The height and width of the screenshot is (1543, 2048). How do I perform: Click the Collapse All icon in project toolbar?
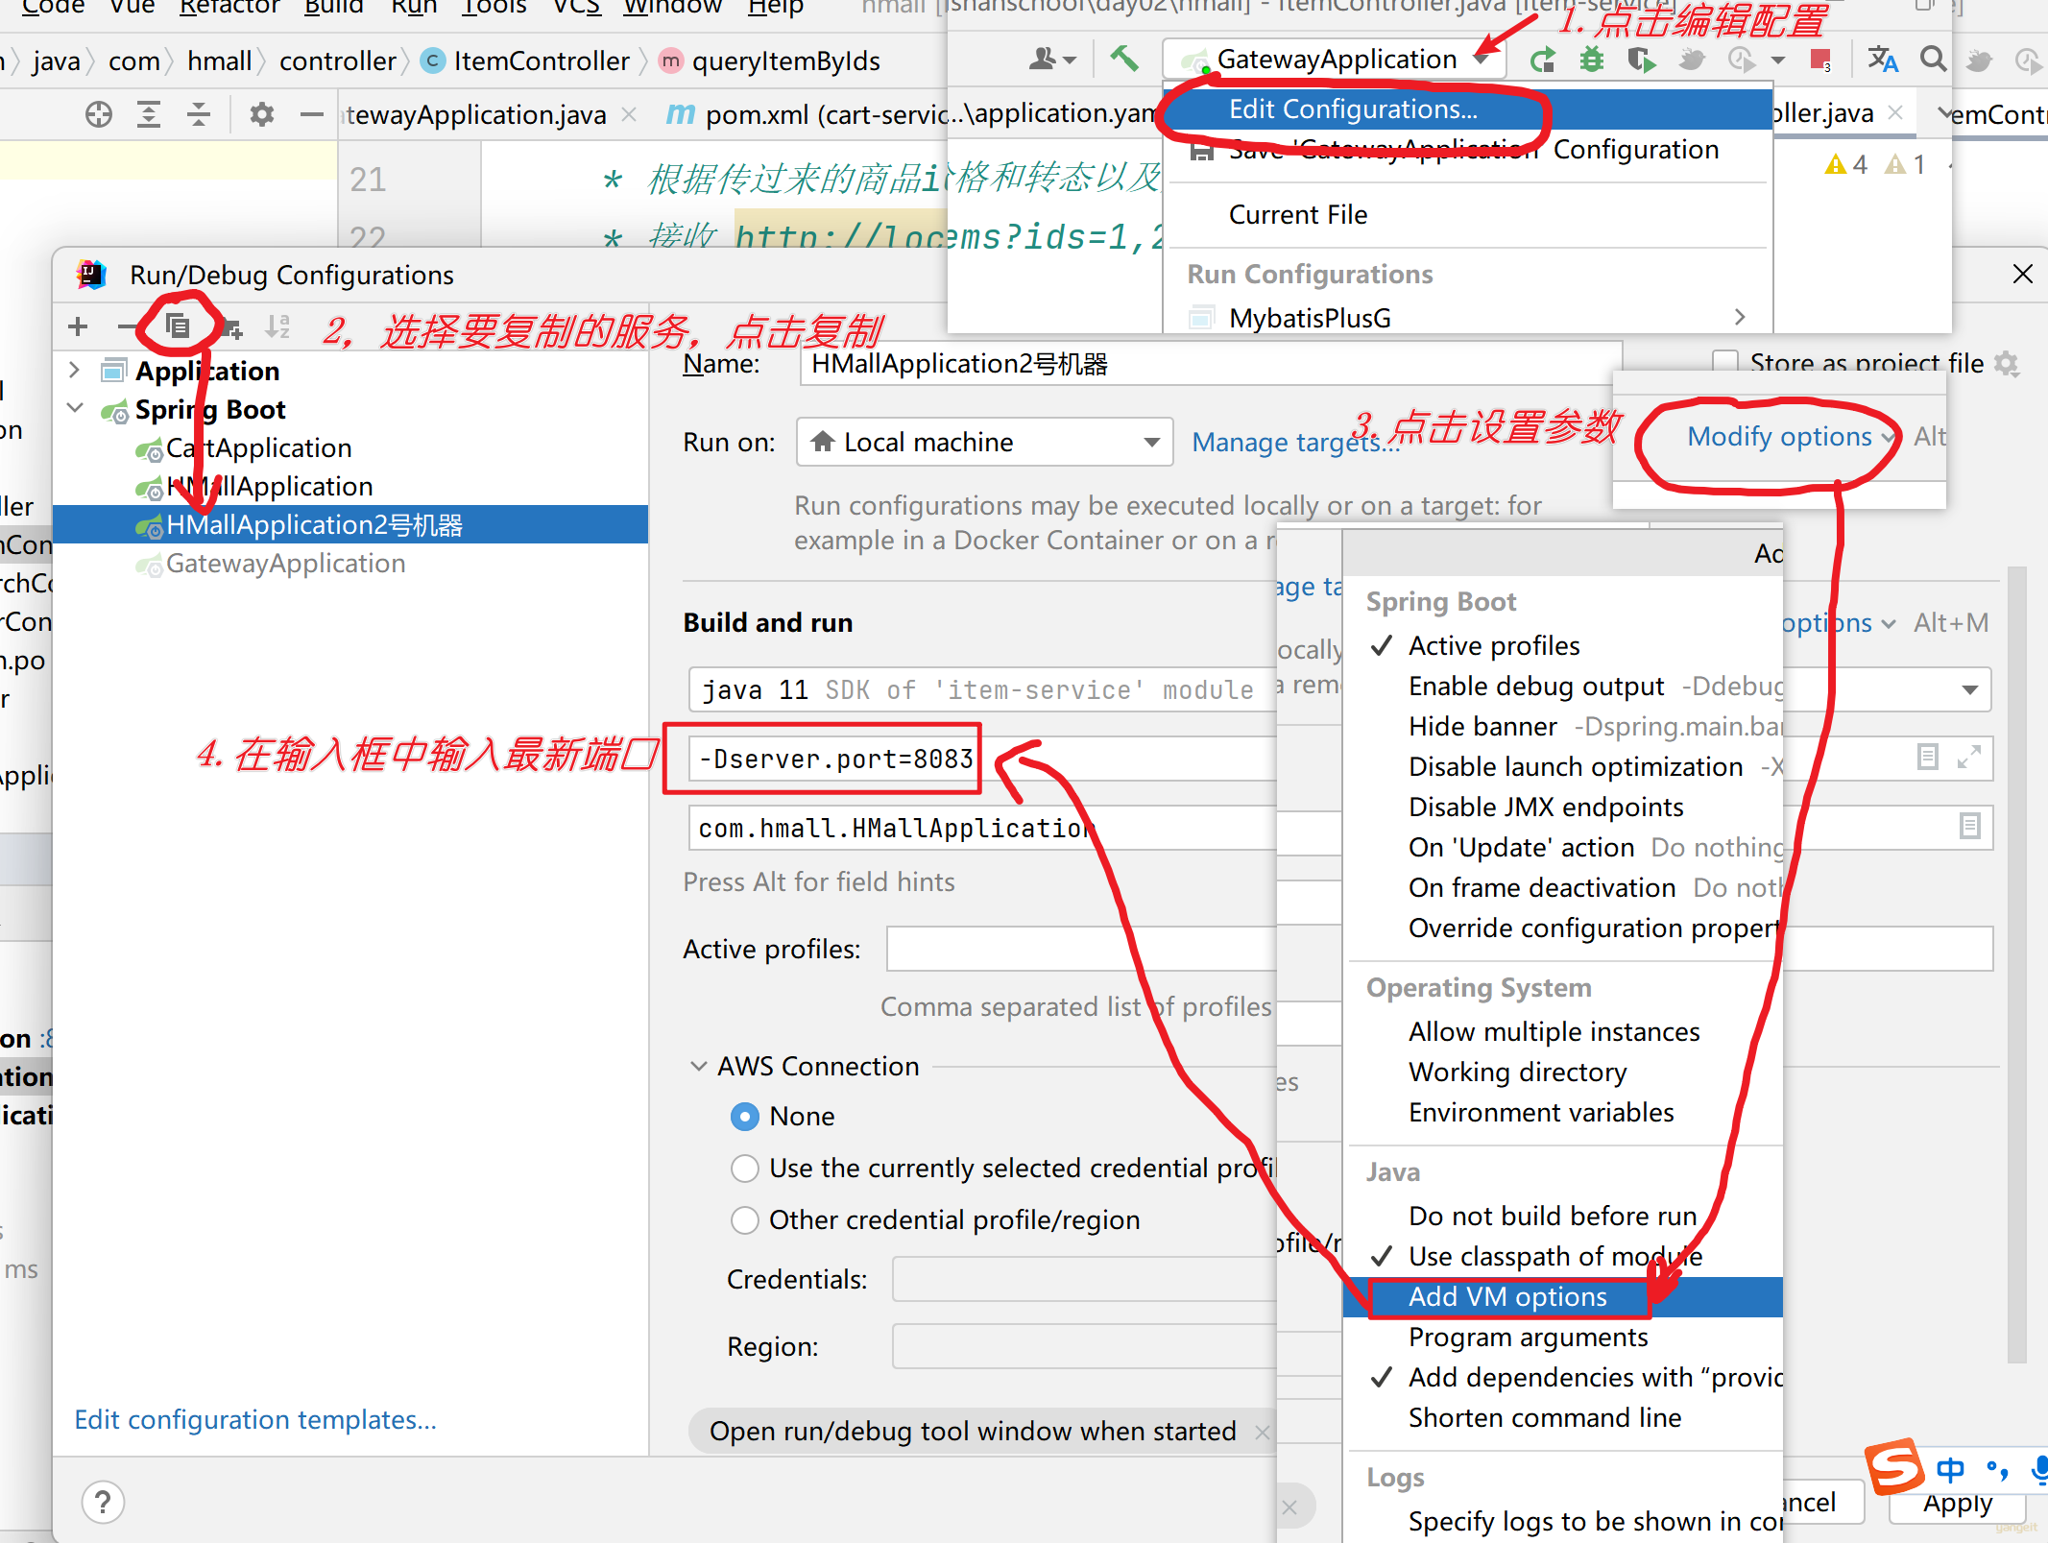click(198, 115)
